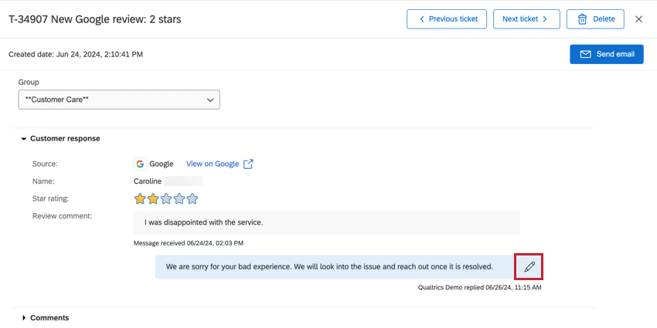Open the View on Google link
The width and height of the screenshot is (657, 328).
(213, 164)
